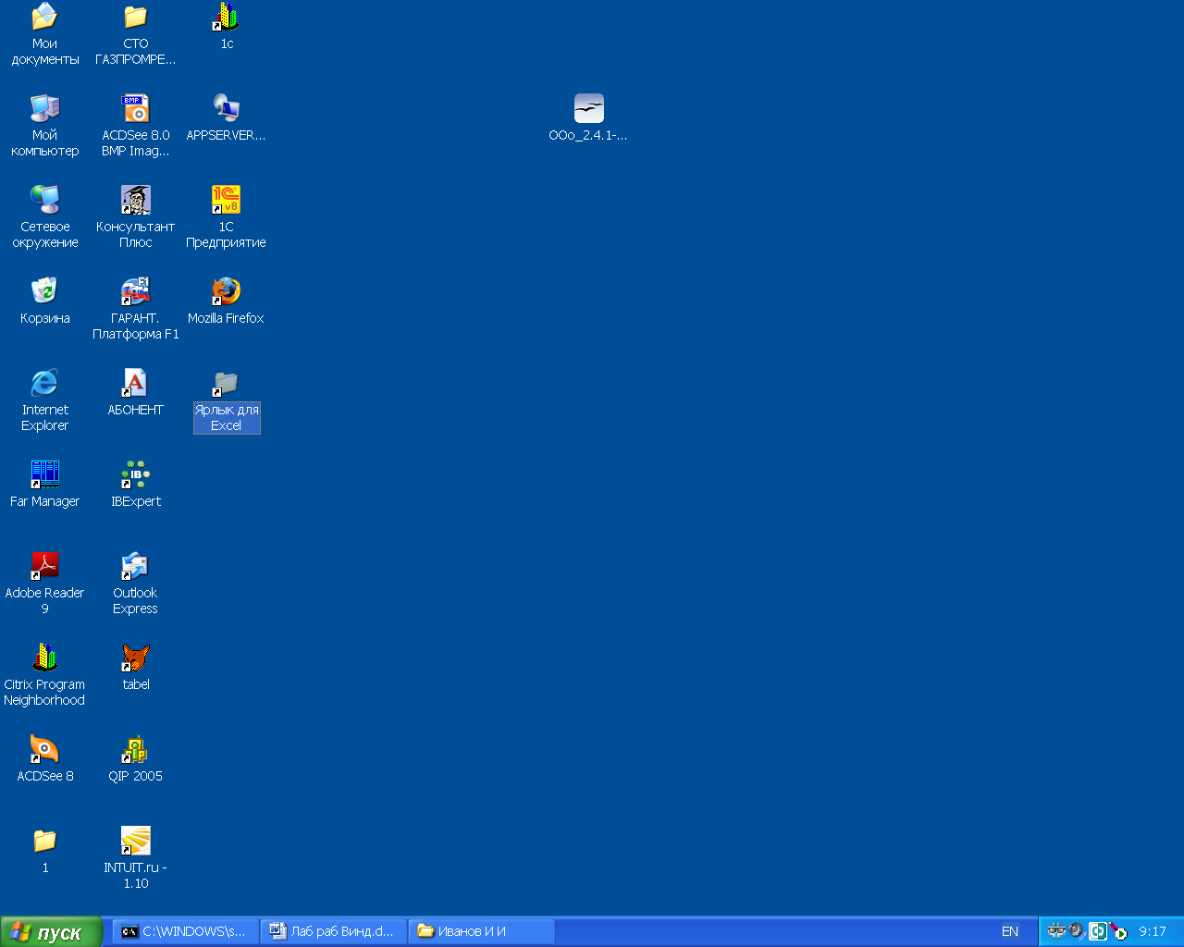Screen dimensions: 1184x947
Task: Click the speaker volume tray icon
Action: click(1078, 931)
